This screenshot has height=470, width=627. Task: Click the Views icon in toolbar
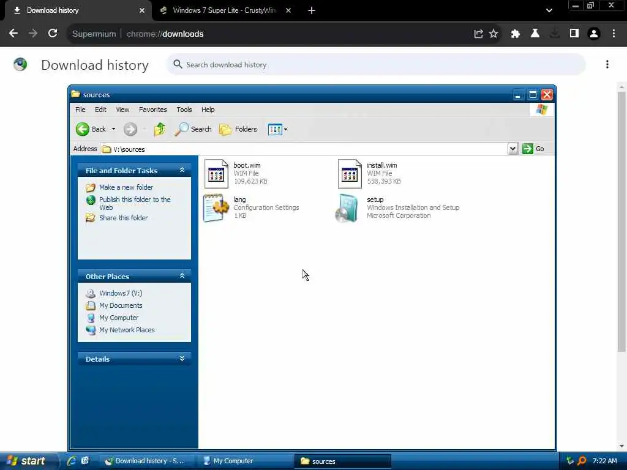tap(275, 130)
